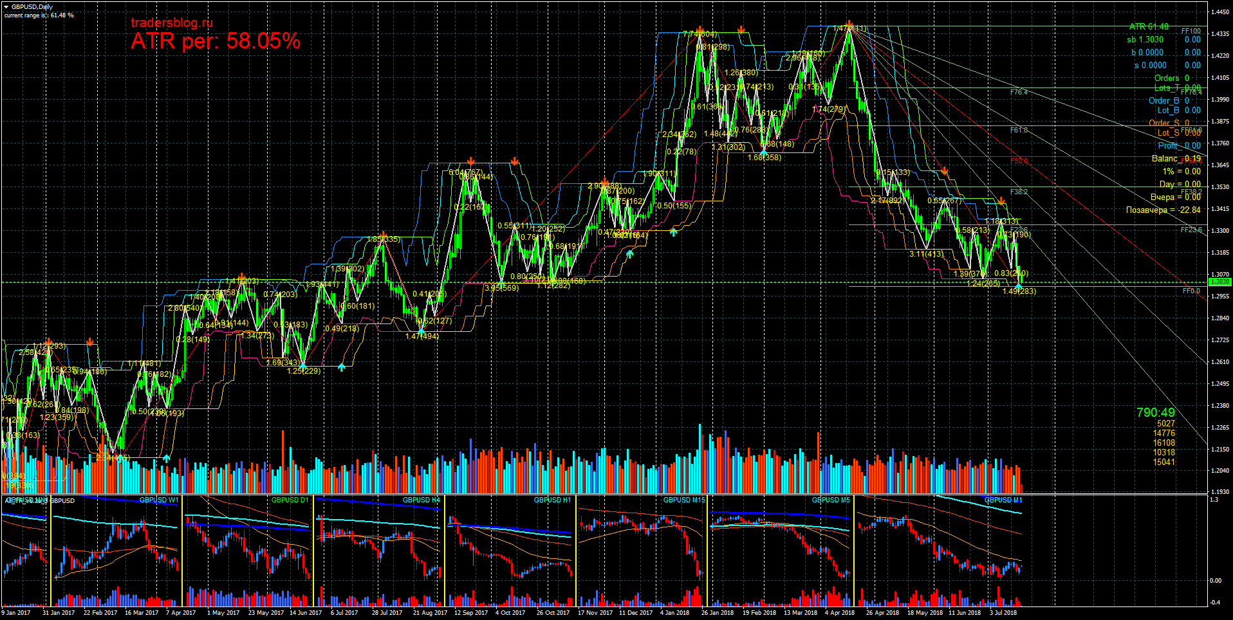Select the zigzag label 3.11(413)
1233x620 pixels.
pyautogui.click(x=927, y=254)
